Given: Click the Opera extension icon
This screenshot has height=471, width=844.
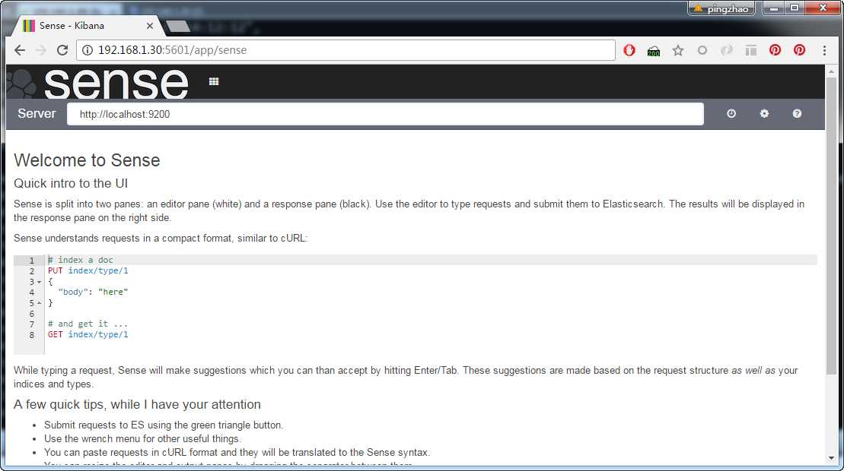Looking at the screenshot, I should click(629, 50).
